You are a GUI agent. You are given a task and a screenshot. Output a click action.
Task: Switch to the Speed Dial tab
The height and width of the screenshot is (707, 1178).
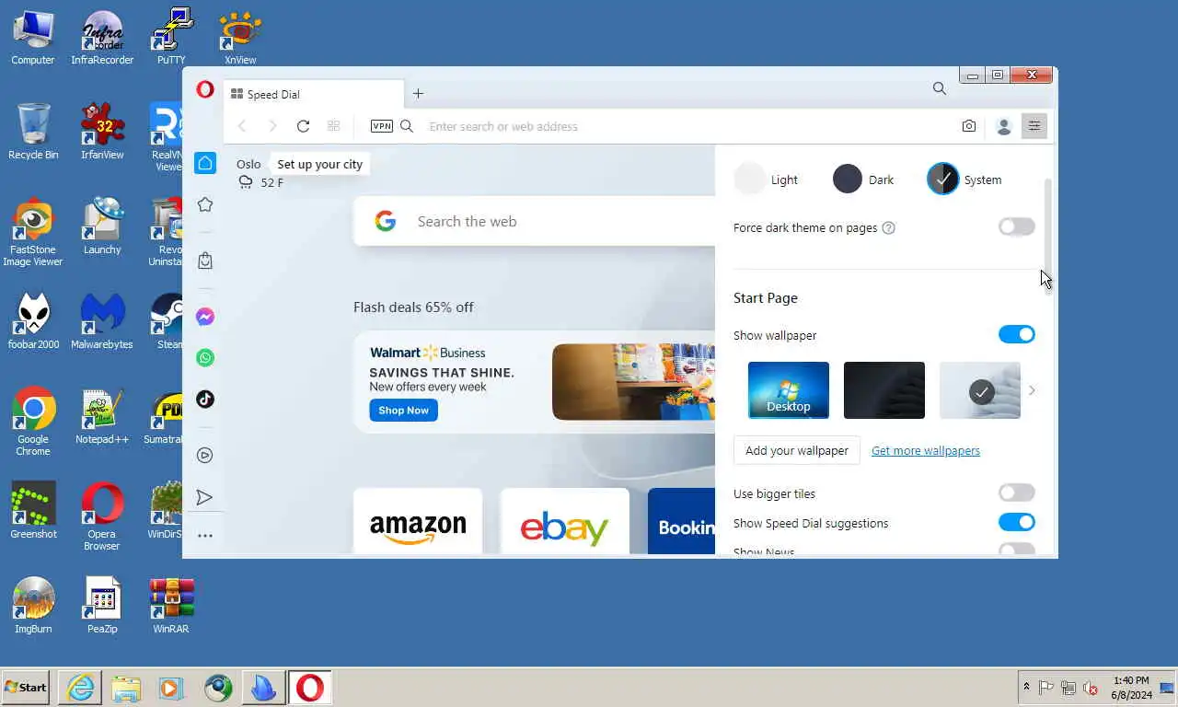point(313,94)
